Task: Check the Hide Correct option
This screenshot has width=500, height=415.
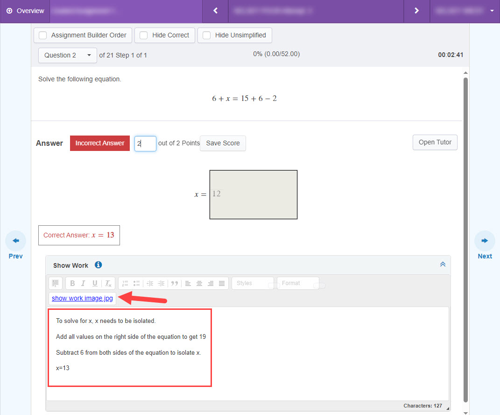Action: 144,35
